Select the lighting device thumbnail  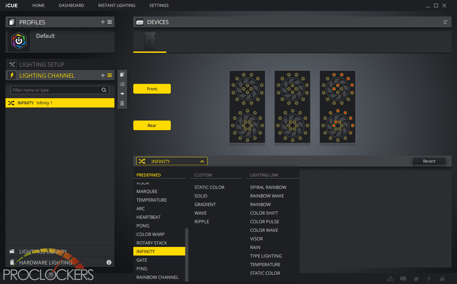coord(150,41)
